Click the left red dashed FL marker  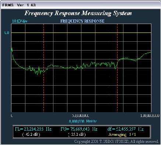click(x=44, y=68)
